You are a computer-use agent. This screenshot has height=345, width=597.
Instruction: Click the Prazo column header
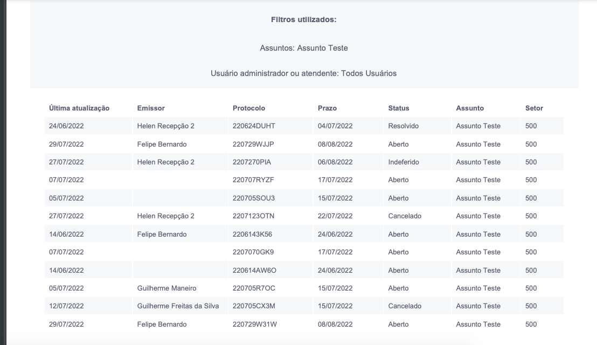(327, 108)
